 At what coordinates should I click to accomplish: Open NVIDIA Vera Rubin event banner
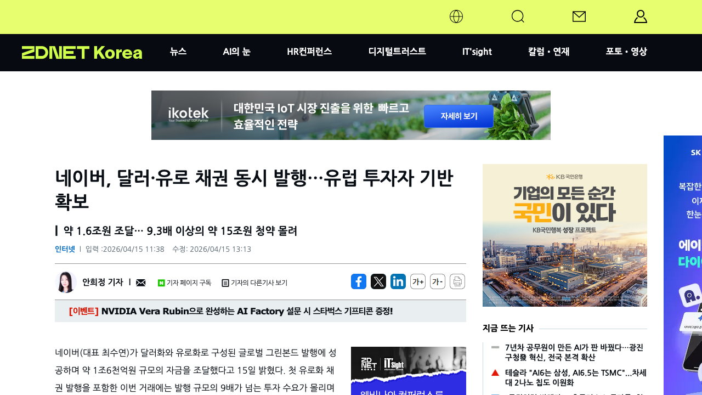pyautogui.click(x=261, y=311)
